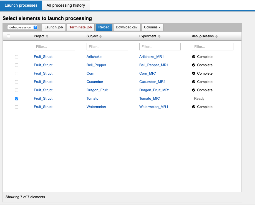Click the Subject column sort arrows
The image size is (257, 206).
click(x=100, y=36)
